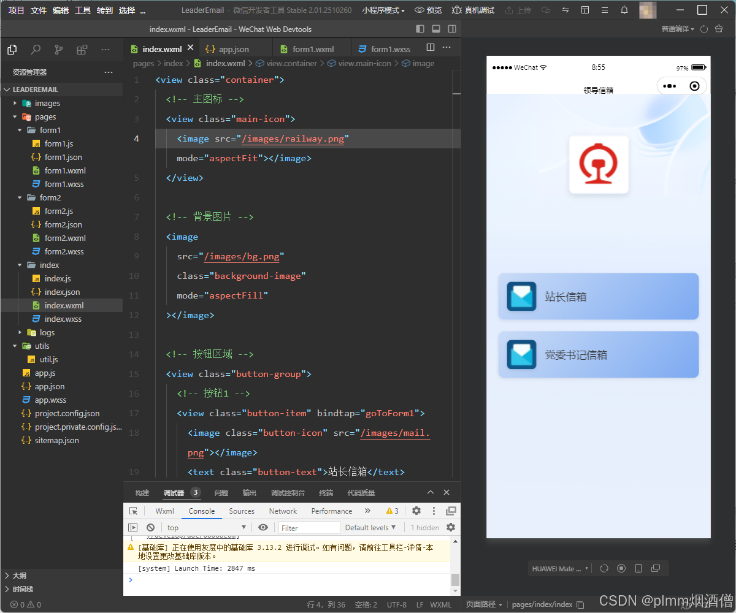Show more devtools tabs chevron

pos(367,511)
